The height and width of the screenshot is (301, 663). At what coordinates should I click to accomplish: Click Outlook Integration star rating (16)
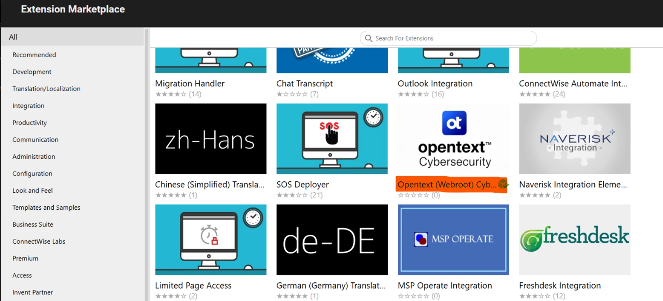(x=421, y=94)
